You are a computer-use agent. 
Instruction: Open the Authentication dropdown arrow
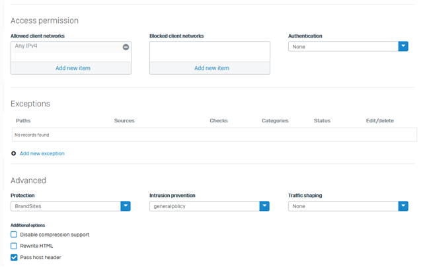coord(403,46)
